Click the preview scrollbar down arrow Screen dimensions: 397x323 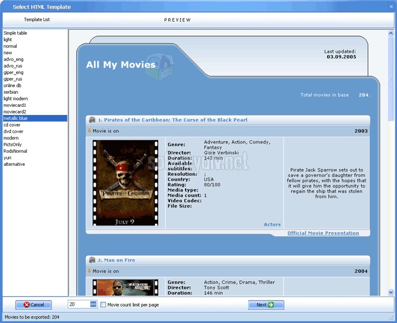coord(391,292)
